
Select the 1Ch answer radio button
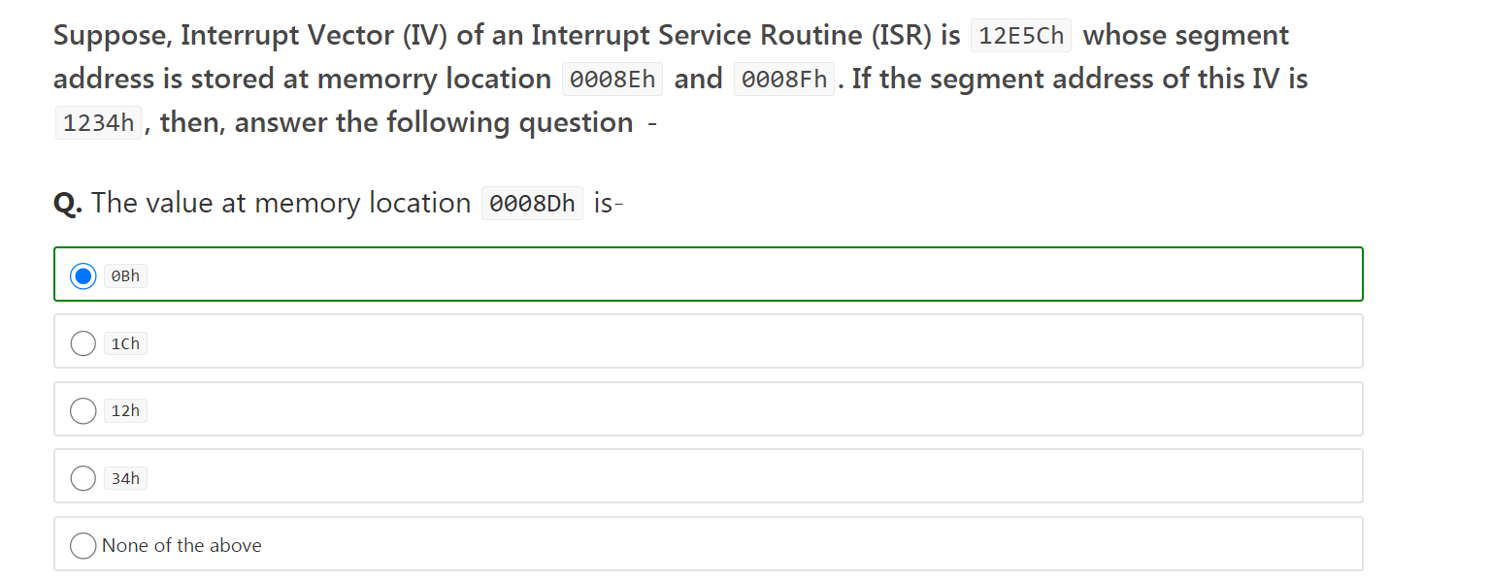[83, 343]
